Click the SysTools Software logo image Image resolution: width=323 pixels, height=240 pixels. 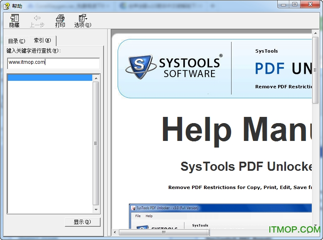174,67
